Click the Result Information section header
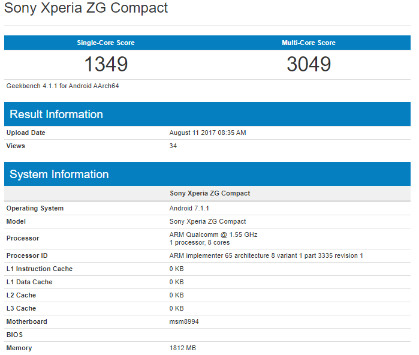The width and height of the screenshot is (419, 355). point(56,114)
